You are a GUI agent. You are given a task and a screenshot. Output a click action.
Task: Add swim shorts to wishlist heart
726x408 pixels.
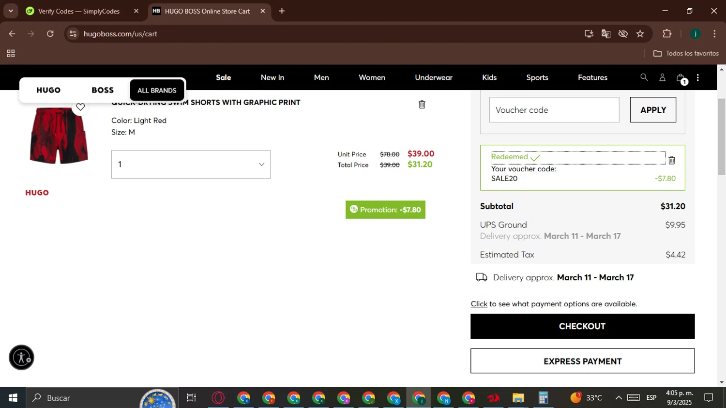[x=80, y=107]
